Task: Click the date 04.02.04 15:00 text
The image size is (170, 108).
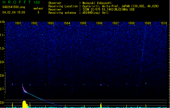Action: (x=14, y=12)
